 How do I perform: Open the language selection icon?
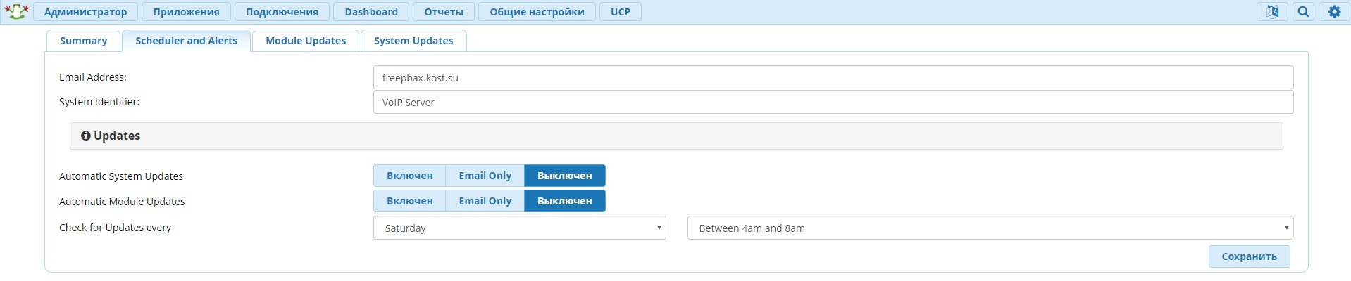tap(1272, 12)
